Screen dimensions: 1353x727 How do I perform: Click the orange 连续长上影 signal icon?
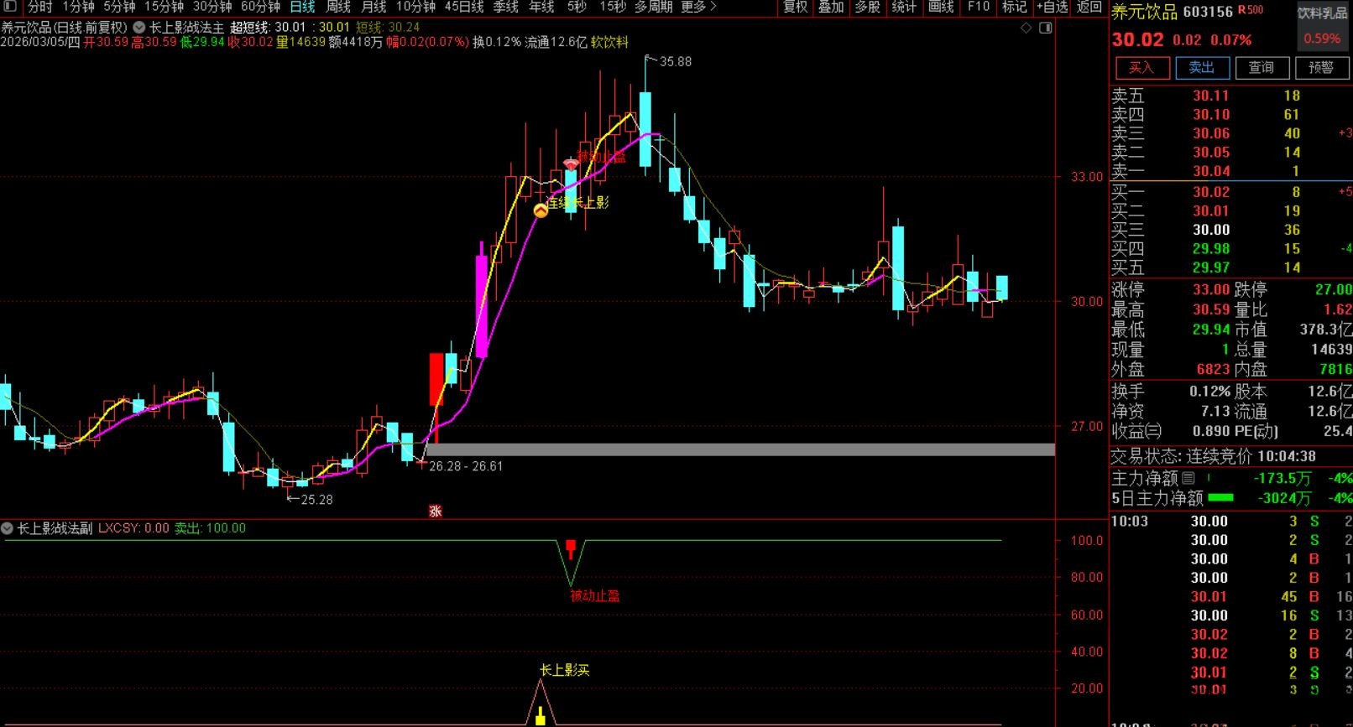click(541, 210)
